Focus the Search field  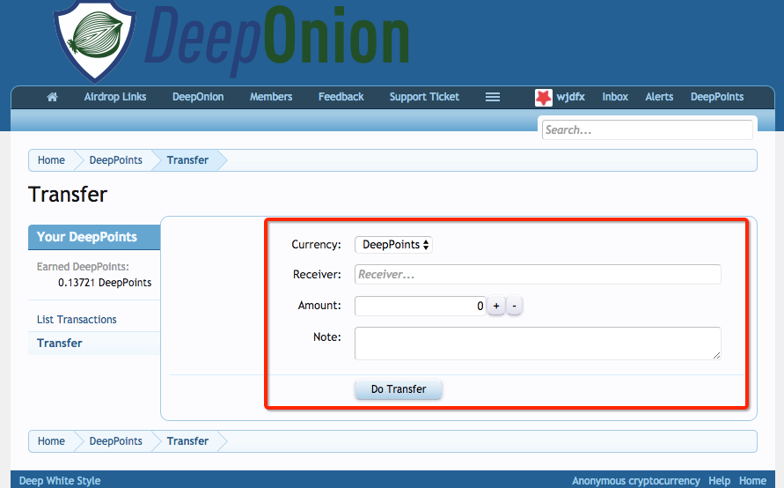647,130
